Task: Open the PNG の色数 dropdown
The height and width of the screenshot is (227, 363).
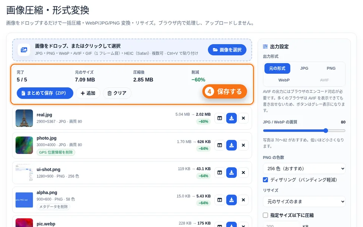Action: pos(304,169)
